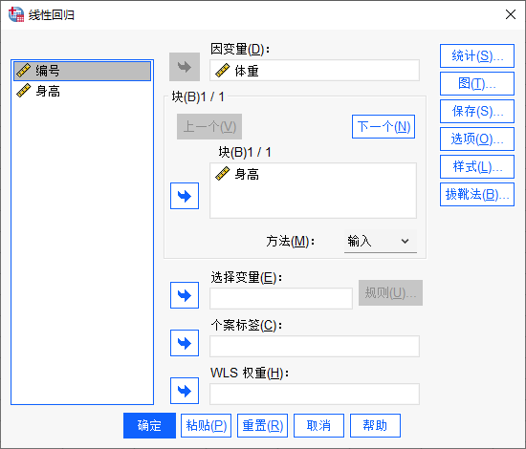Click the ruler icon of 身高 in source list

click(x=24, y=91)
